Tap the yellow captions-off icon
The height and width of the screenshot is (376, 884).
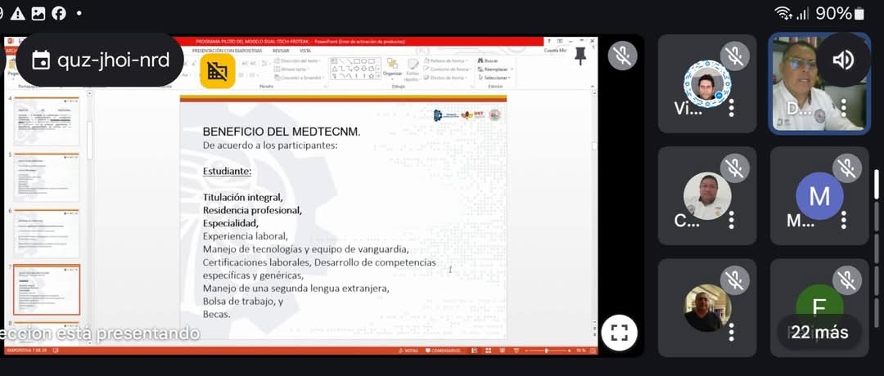[x=218, y=71]
